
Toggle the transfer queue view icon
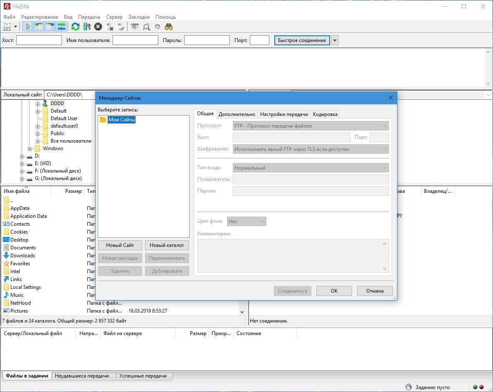pos(62,27)
